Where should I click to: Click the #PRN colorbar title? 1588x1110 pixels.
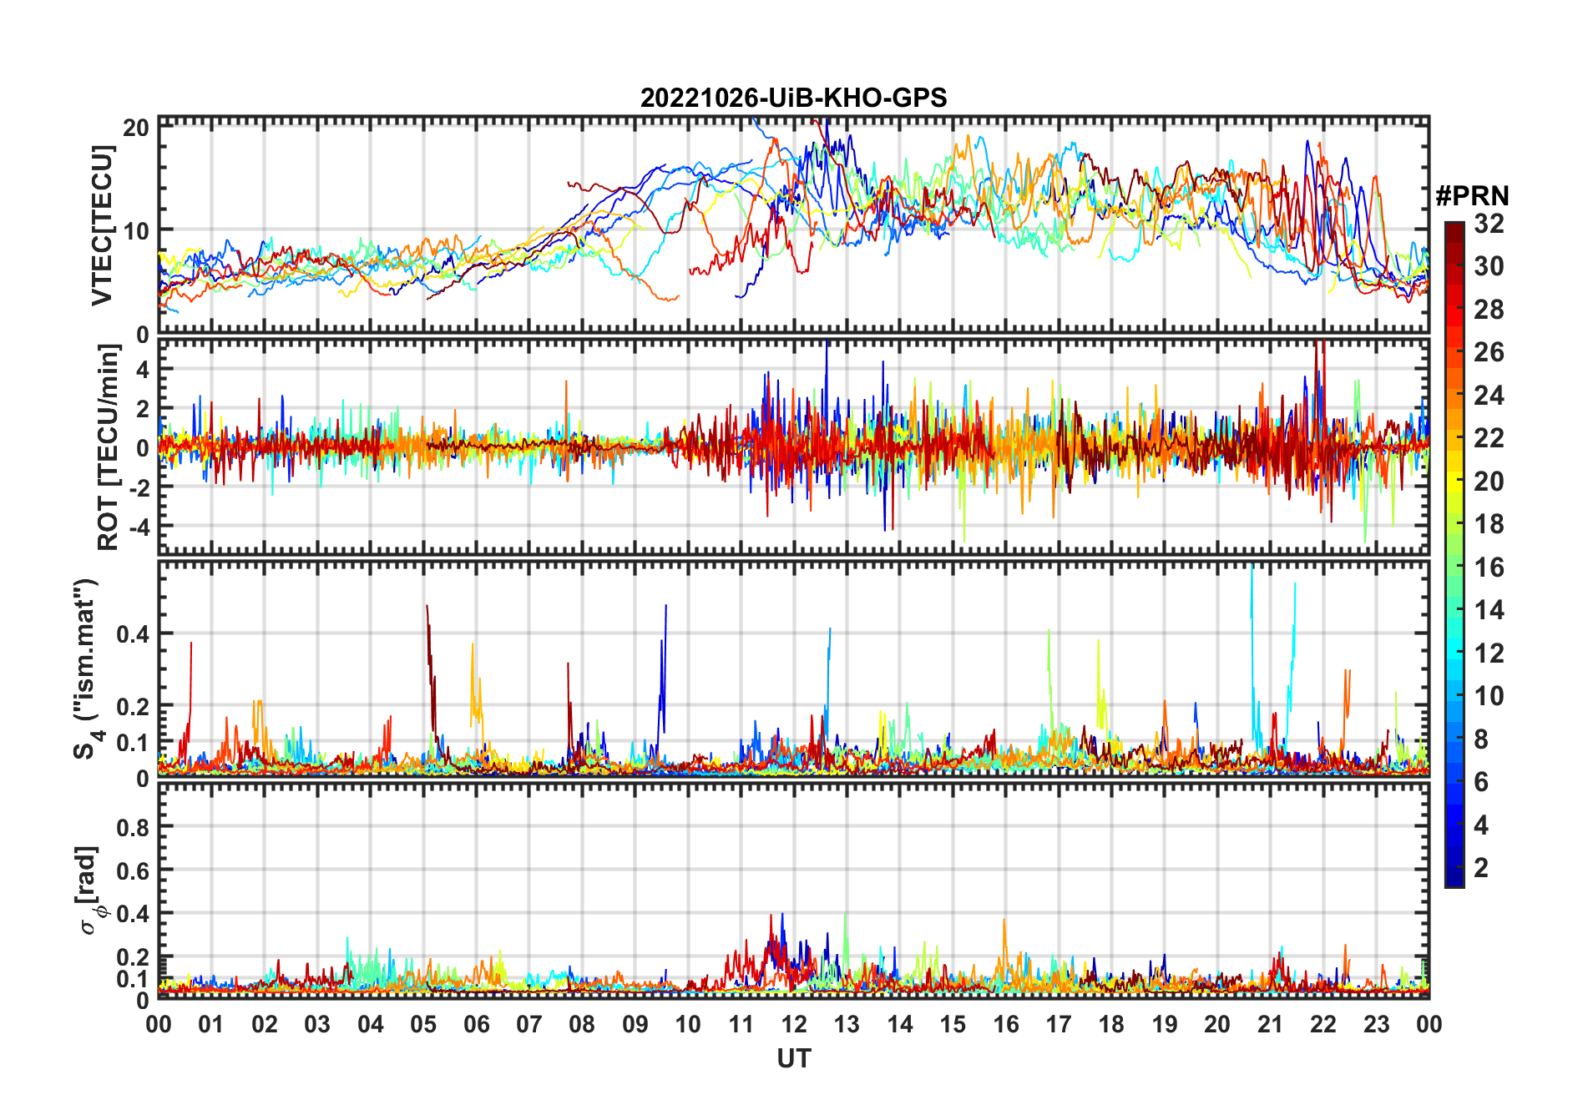pos(1472,195)
